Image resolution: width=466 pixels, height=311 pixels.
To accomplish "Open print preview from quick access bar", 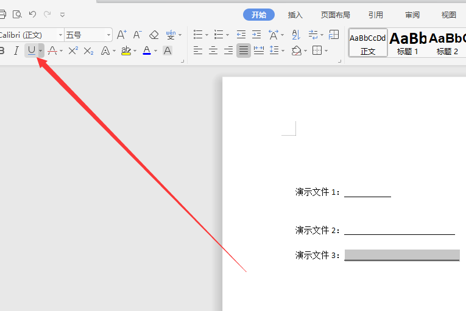I will [x=17, y=14].
